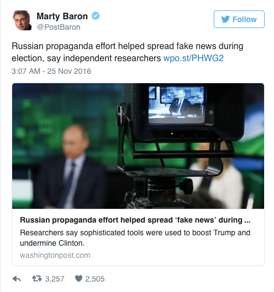Click the Twitter bird icon in Follow button

tap(225, 19)
